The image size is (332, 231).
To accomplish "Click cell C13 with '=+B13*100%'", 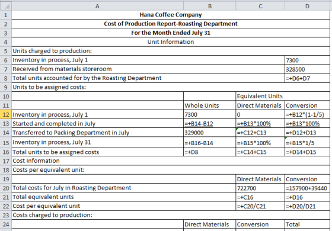I will [260, 123].
